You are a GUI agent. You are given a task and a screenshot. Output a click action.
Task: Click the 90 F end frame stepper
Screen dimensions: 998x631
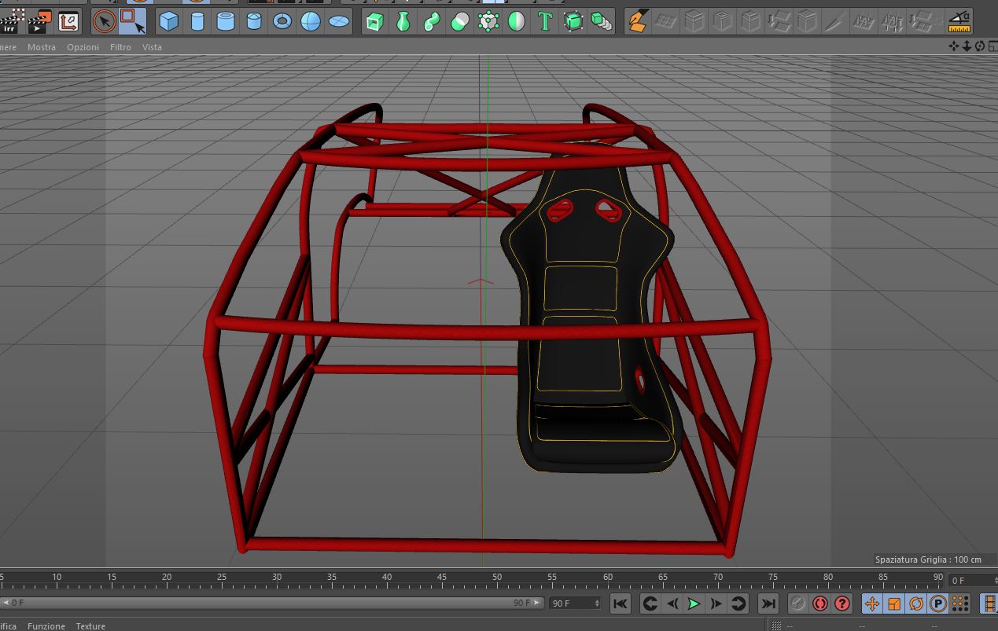[575, 603]
